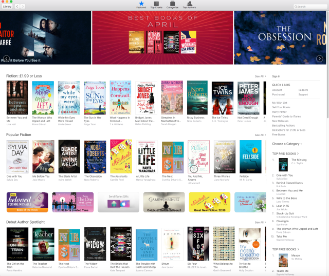This screenshot has width=329, height=276.
Task: Show next banner with right carousel arrow
Action: (x=320, y=58)
